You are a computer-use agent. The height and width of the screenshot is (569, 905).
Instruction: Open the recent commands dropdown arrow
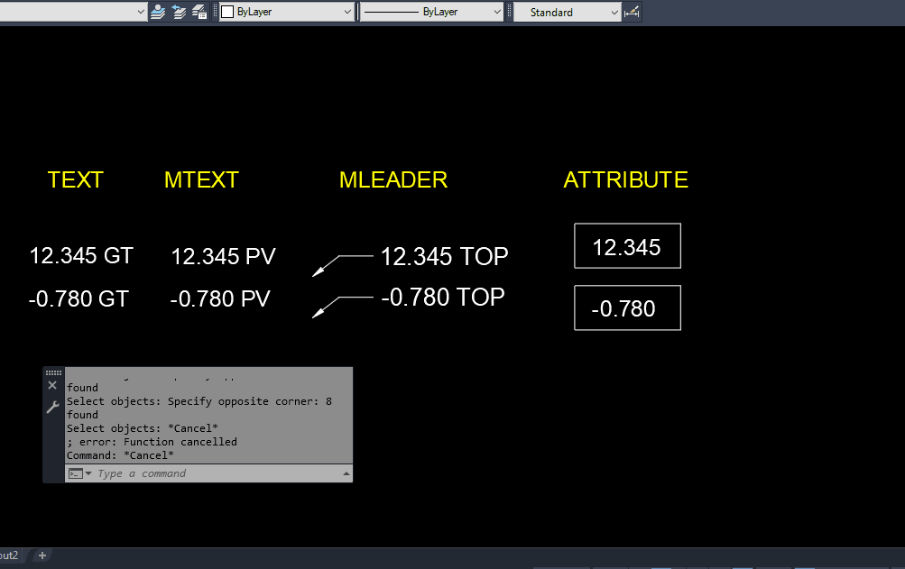click(88, 473)
